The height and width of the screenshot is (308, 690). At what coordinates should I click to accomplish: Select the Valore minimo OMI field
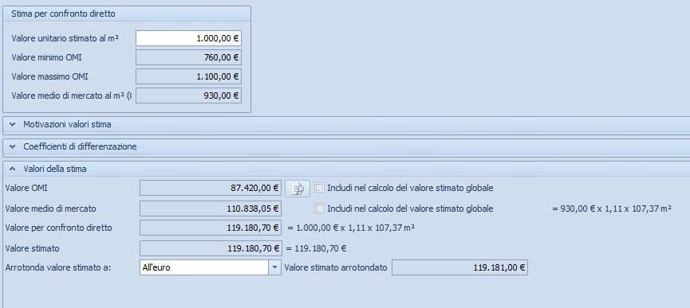[188, 57]
